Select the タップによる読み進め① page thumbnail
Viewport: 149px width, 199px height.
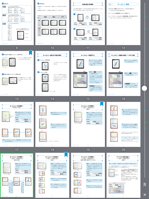[x=124, y=175]
